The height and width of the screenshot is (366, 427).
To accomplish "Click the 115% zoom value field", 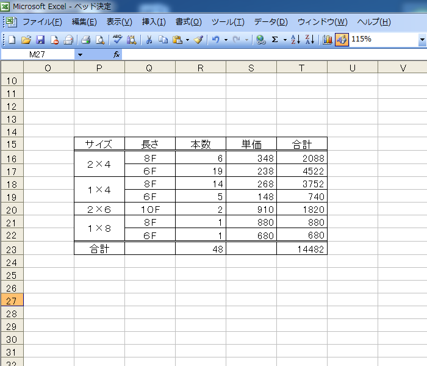I will [384, 40].
